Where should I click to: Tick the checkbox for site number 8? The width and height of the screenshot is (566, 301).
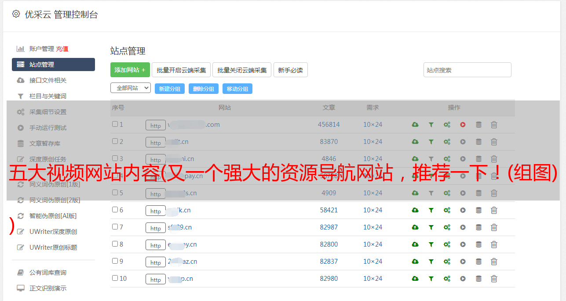coord(115,244)
